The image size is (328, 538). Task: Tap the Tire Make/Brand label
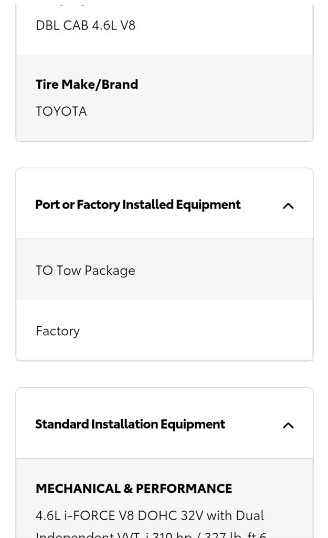(87, 85)
